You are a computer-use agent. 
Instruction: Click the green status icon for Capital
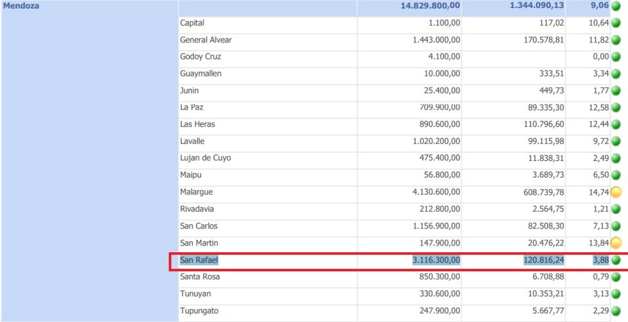(616, 23)
